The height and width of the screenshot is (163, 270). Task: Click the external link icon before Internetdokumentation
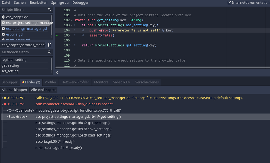[229, 3]
